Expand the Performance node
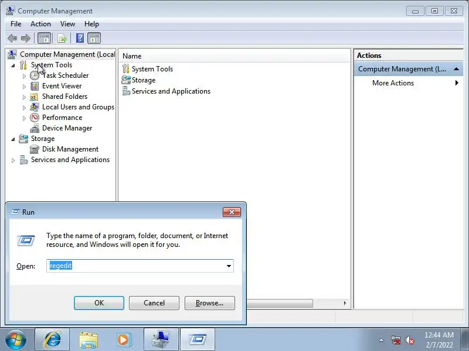Viewport: 469px width, 351px height. [x=24, y=118]
